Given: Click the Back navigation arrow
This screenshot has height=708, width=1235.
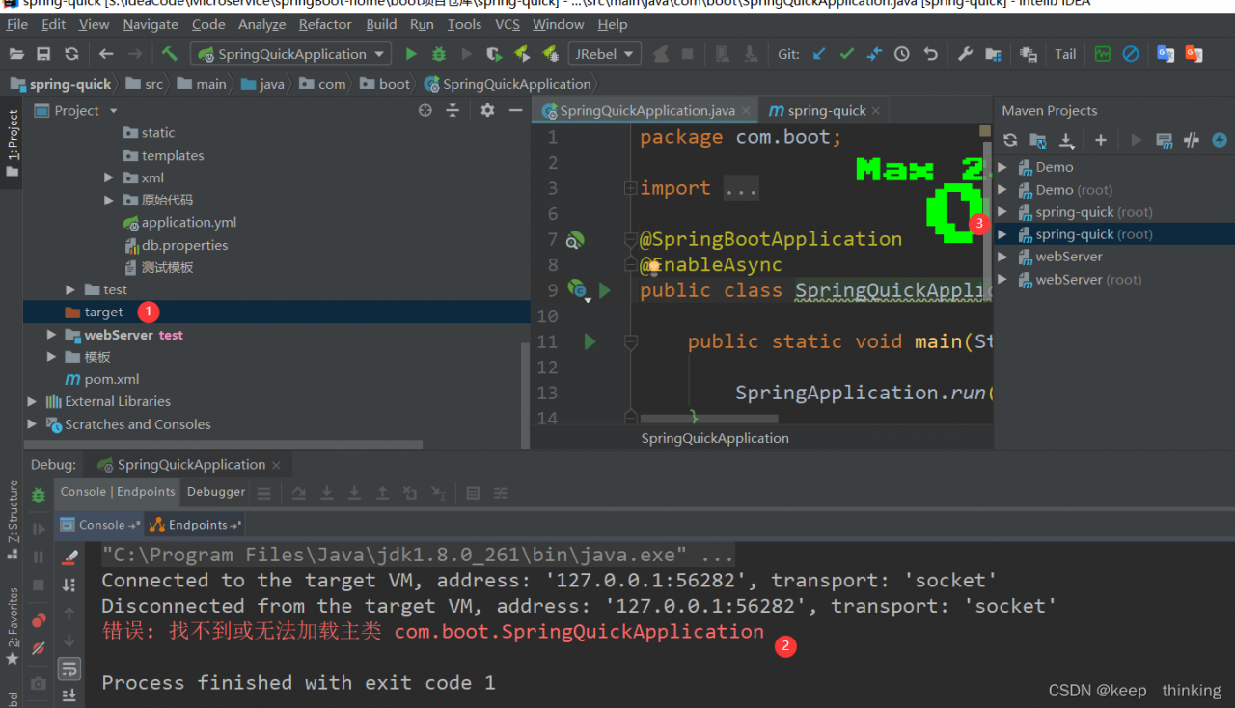Looking at the screenshot, I should (106, 54).
